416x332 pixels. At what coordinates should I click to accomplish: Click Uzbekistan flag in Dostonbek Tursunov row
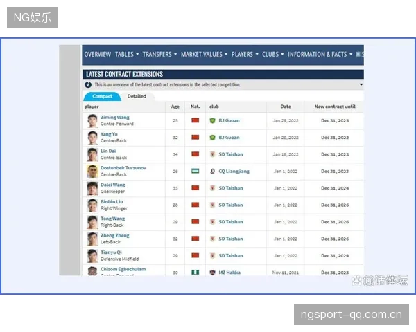tap(196, 171)
